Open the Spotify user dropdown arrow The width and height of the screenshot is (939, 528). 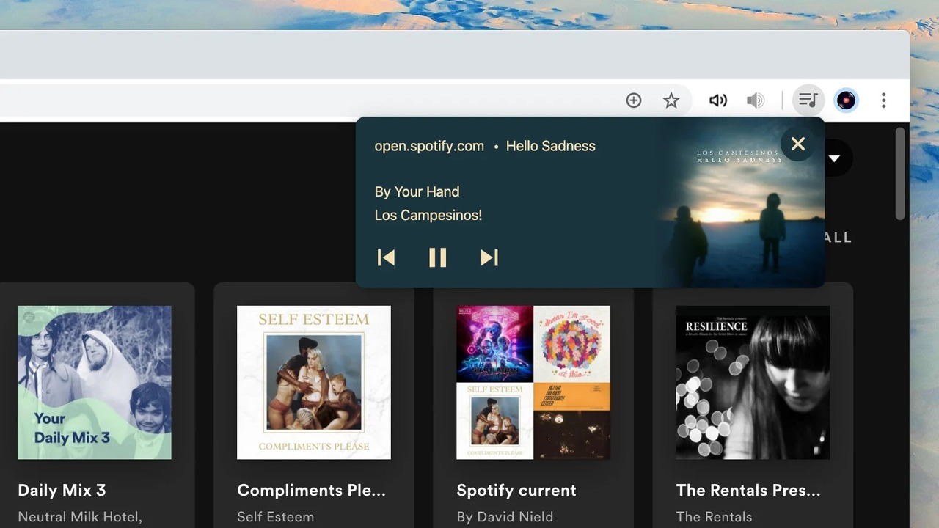(834, 158)
